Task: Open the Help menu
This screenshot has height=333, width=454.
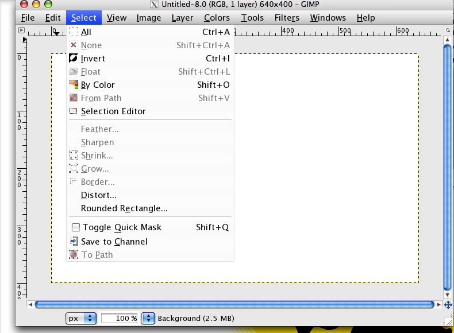Action: 365,18
